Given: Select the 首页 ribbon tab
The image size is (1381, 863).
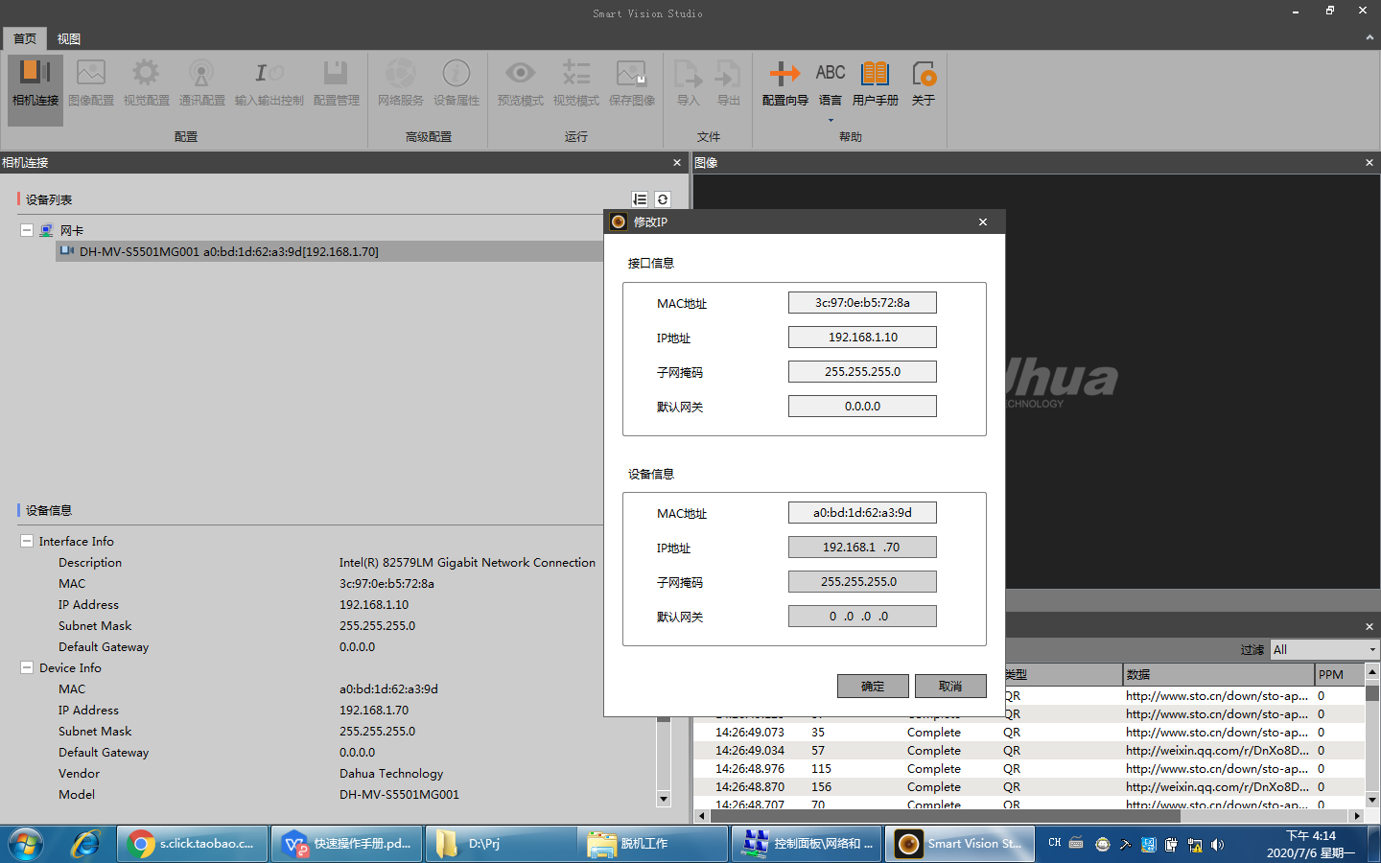Looking at the screenshot, I should pos(24,38).
